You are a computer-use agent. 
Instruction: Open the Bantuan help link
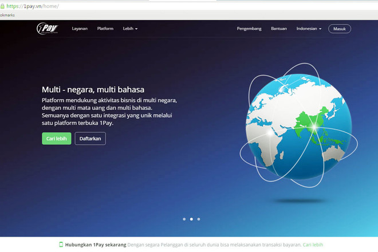click(279, 29)
